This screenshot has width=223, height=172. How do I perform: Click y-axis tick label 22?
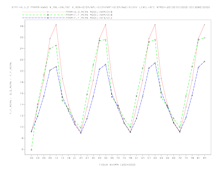pos(22,60)
